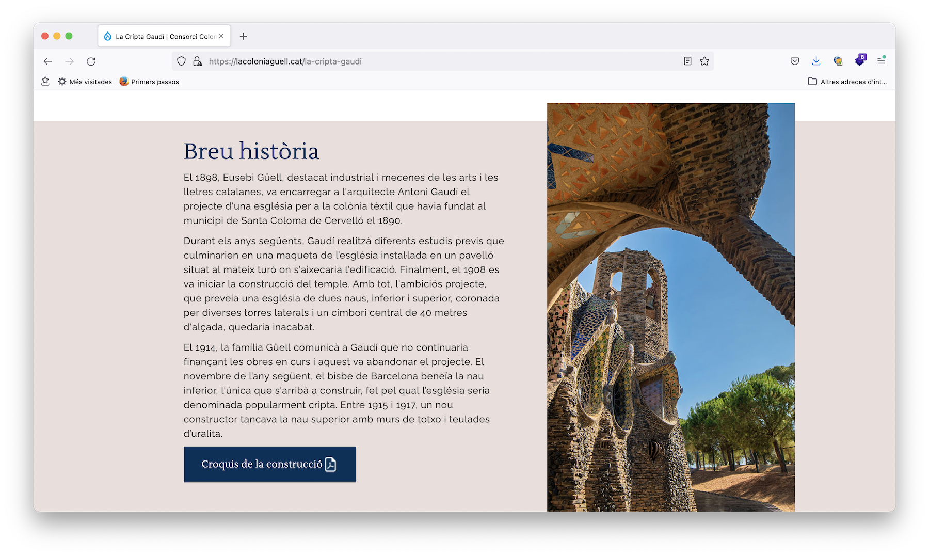Show site security padlock information

197,61
